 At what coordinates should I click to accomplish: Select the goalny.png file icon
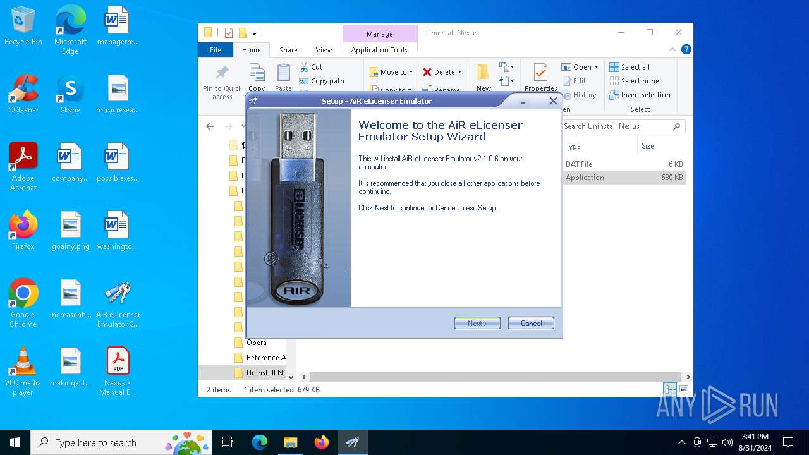70,231
